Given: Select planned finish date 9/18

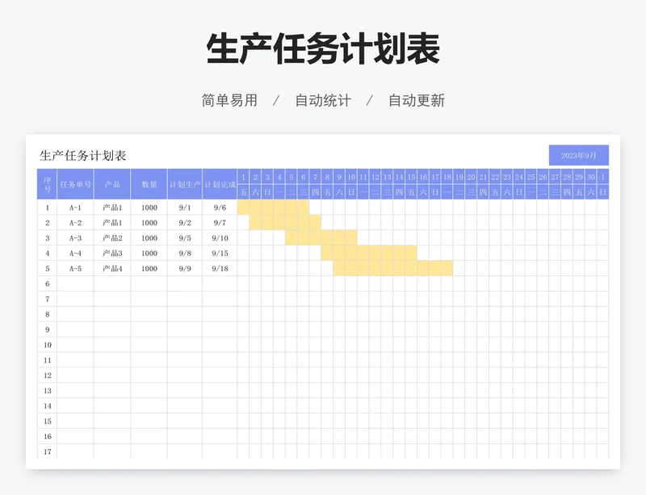Looking at the screenshot, I should point(220,269).
